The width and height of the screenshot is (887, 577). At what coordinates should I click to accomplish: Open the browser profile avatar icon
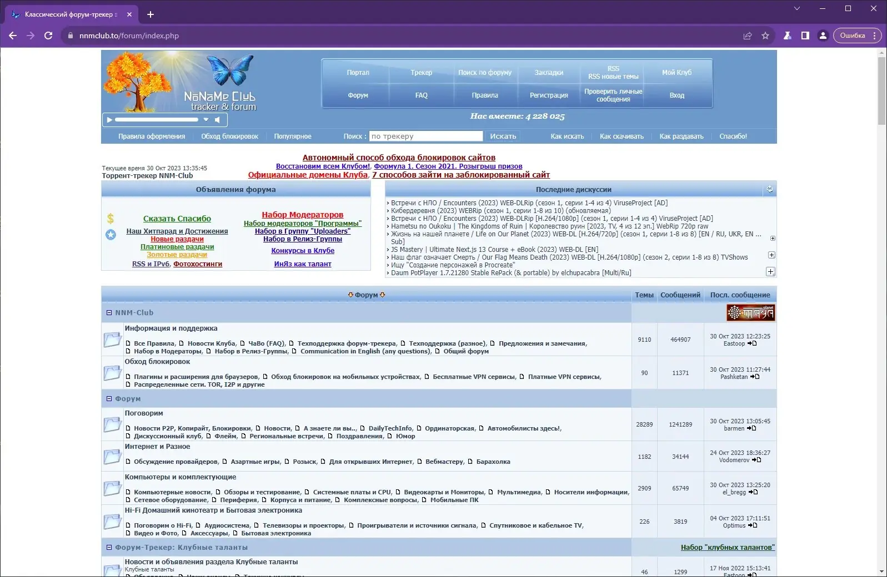coord(823,36)
